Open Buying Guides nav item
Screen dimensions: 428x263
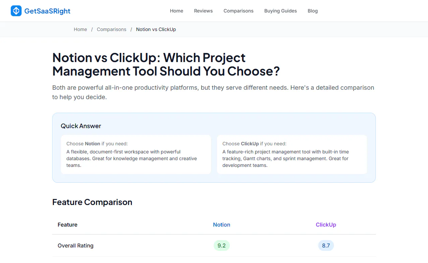280,11
